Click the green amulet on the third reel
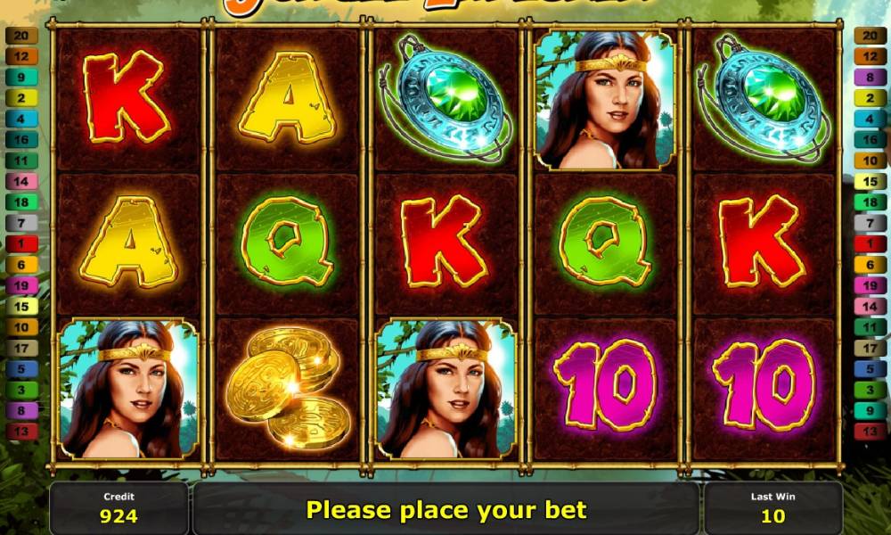 coord(445,98)
